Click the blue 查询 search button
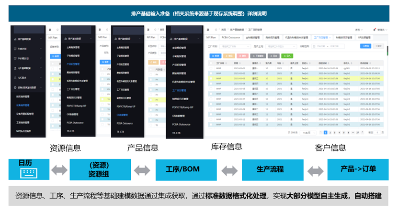Screen dimensions: 398x211 [365, 47]
